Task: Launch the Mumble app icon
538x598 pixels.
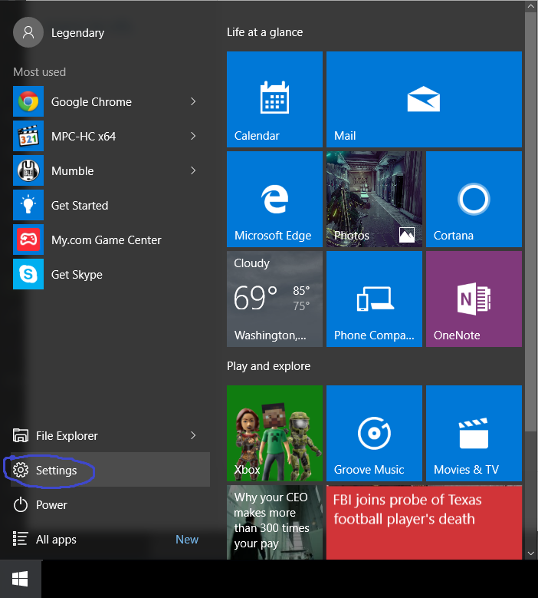Action: tap(28, 170)
